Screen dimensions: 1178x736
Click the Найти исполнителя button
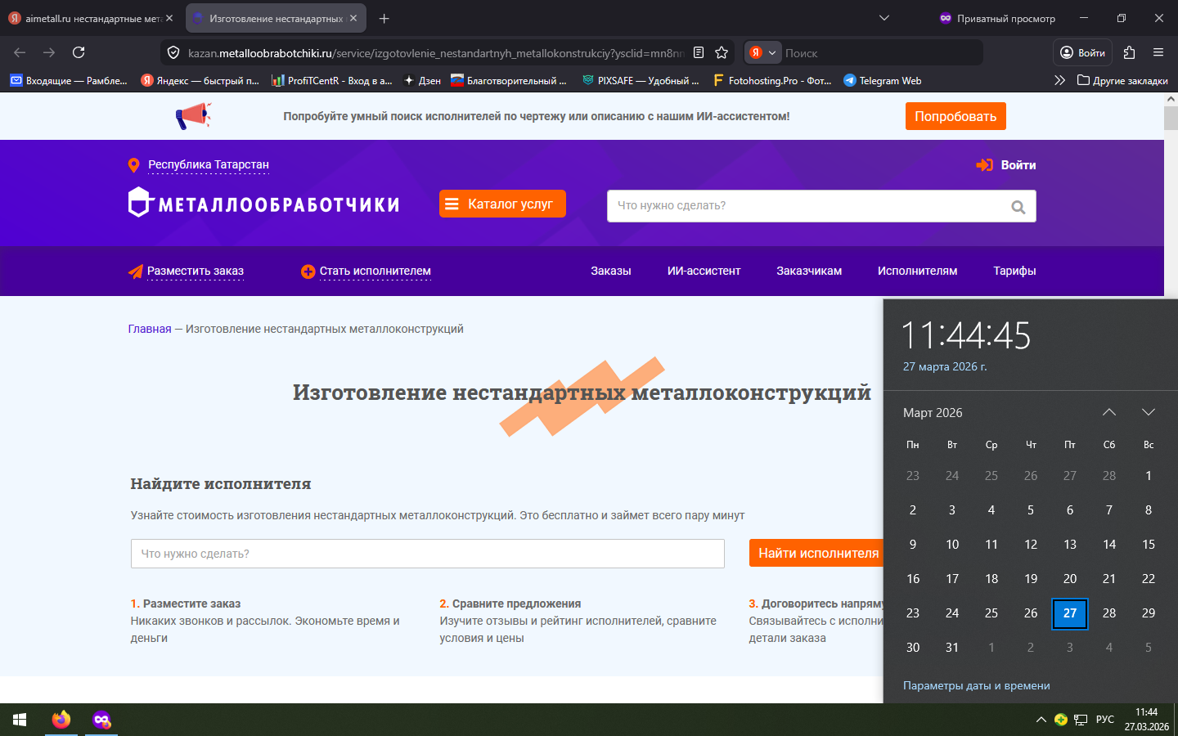[818, 554]
